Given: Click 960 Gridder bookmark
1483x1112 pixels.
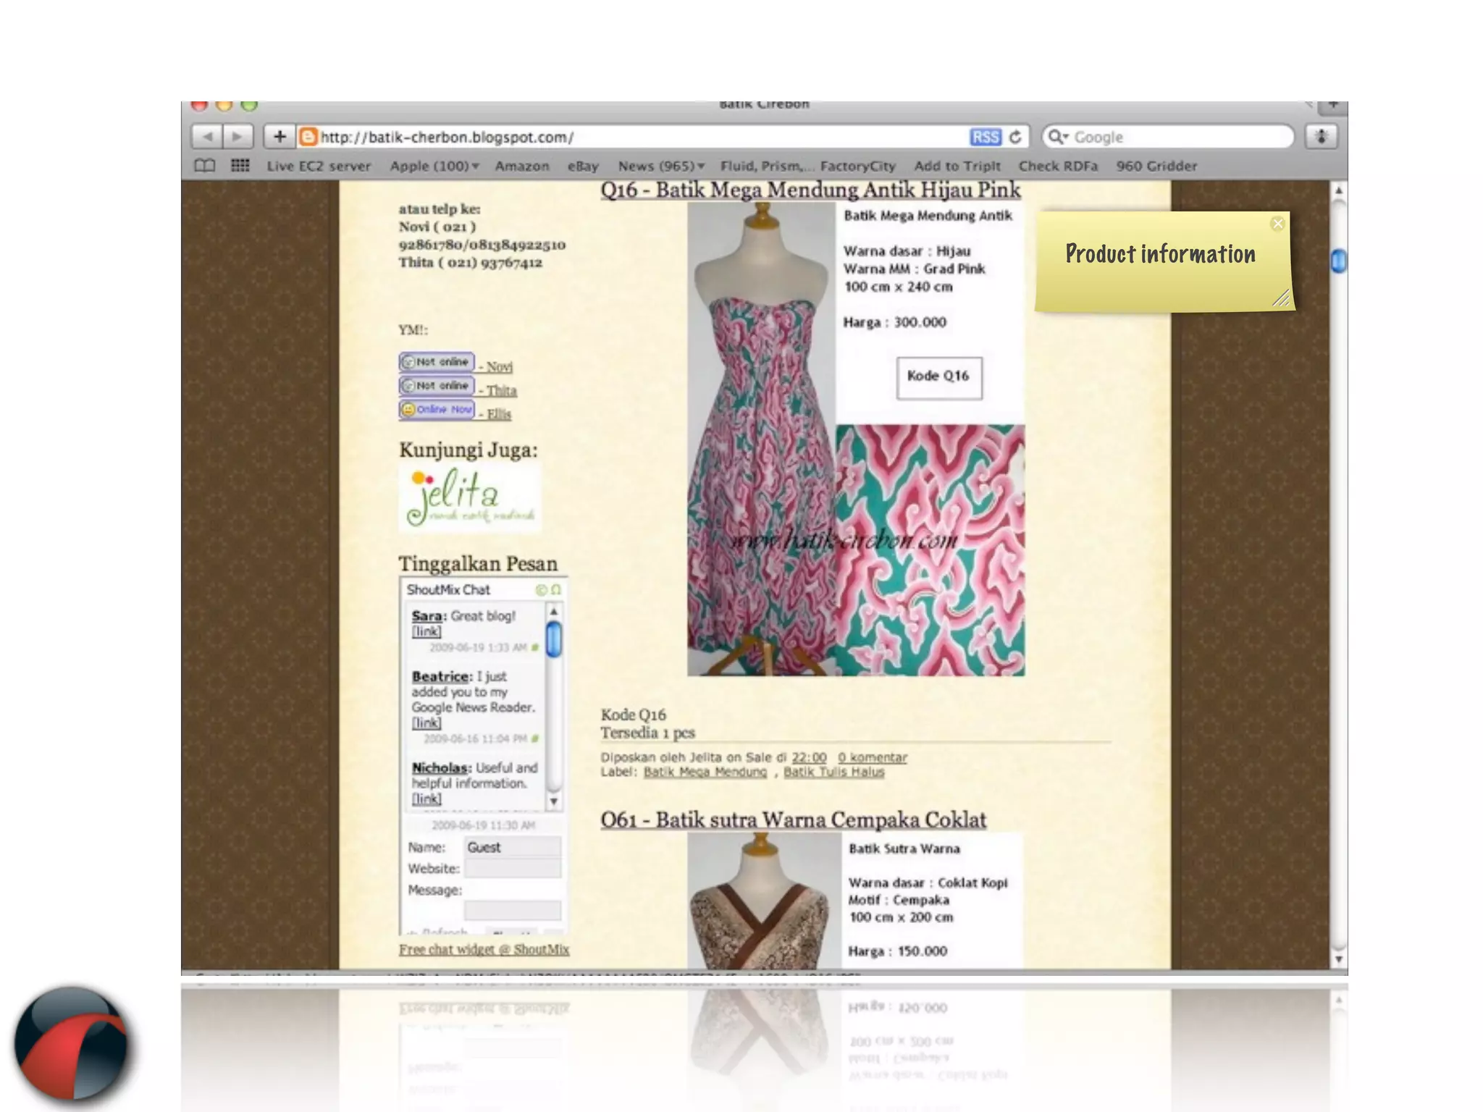Looking at the screenshot, I should click(1156, 166).
